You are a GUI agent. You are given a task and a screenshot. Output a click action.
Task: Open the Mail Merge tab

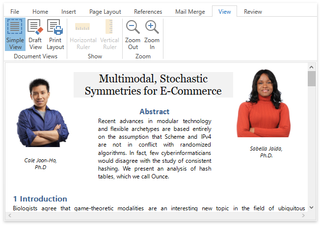[190, 12]
